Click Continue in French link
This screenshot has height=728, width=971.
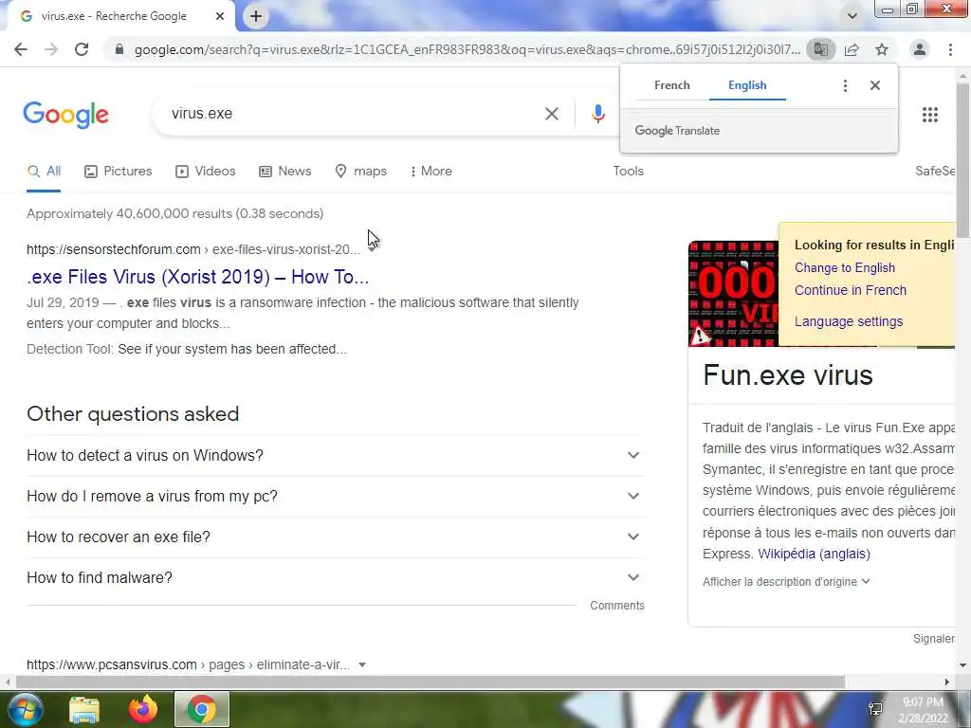point(851,290)
